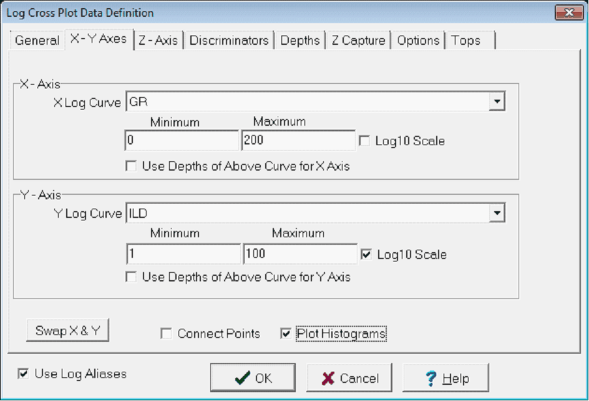Click inside the Y-Axis Minimum field
Screen dimensions: 589x401
click(x=182, y=254)
